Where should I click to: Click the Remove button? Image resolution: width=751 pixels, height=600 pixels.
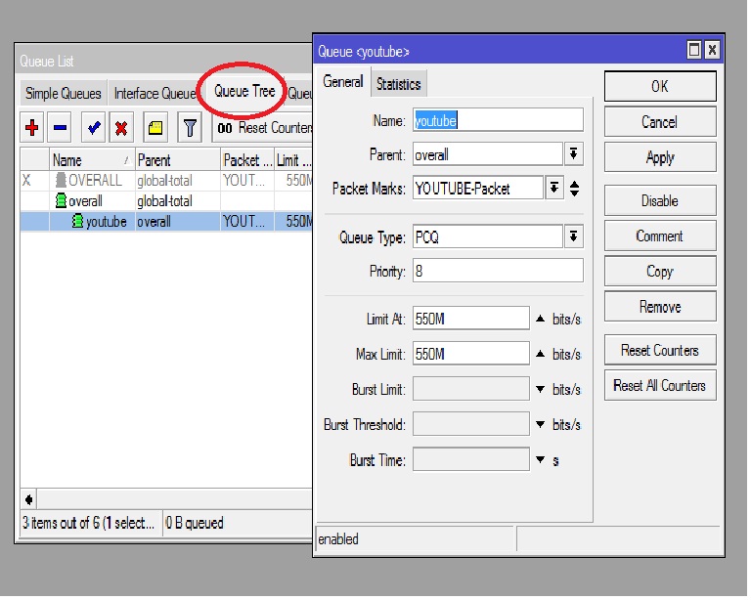pyautogui.click(x=660, y=307)
